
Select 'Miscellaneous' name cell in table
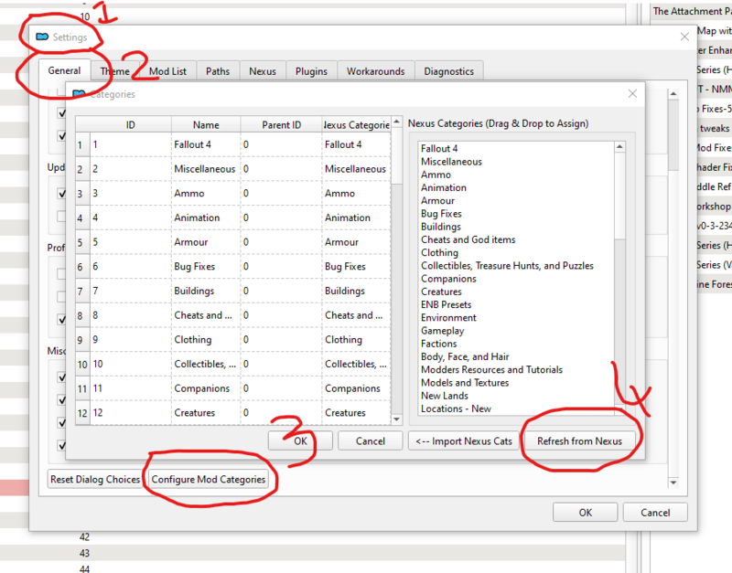(206, 169)
